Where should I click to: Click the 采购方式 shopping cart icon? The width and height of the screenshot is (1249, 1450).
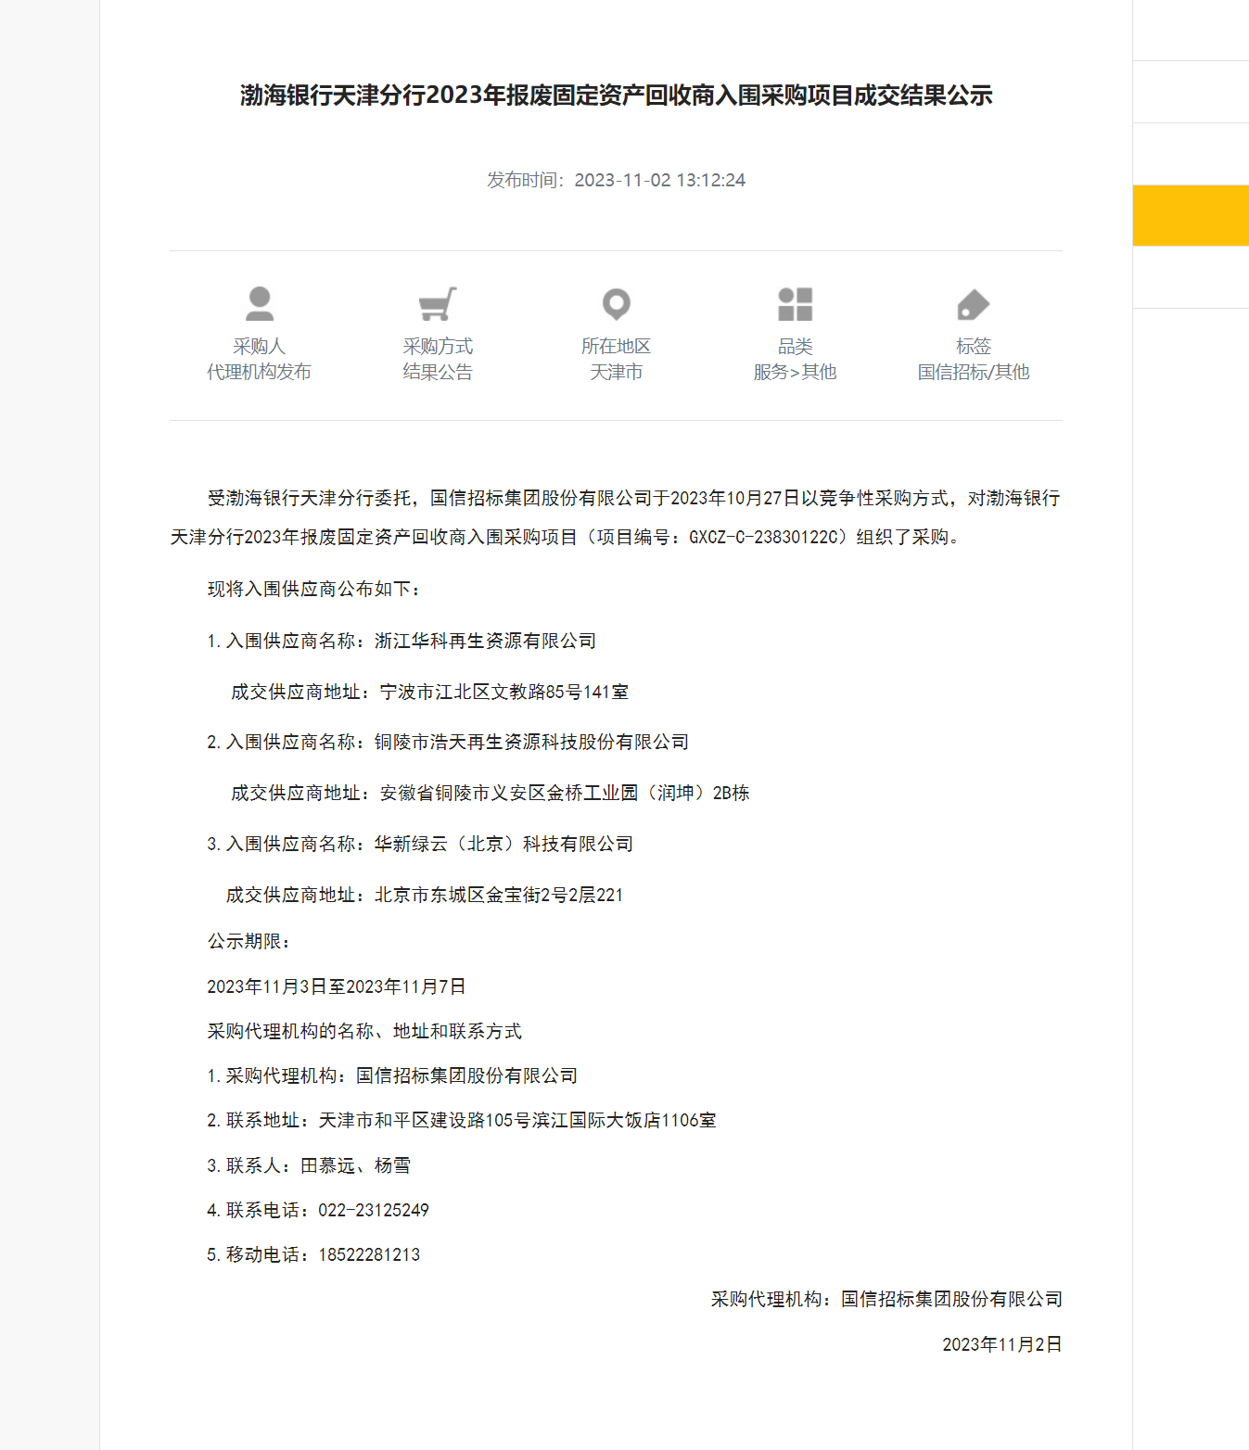(438, 304)
